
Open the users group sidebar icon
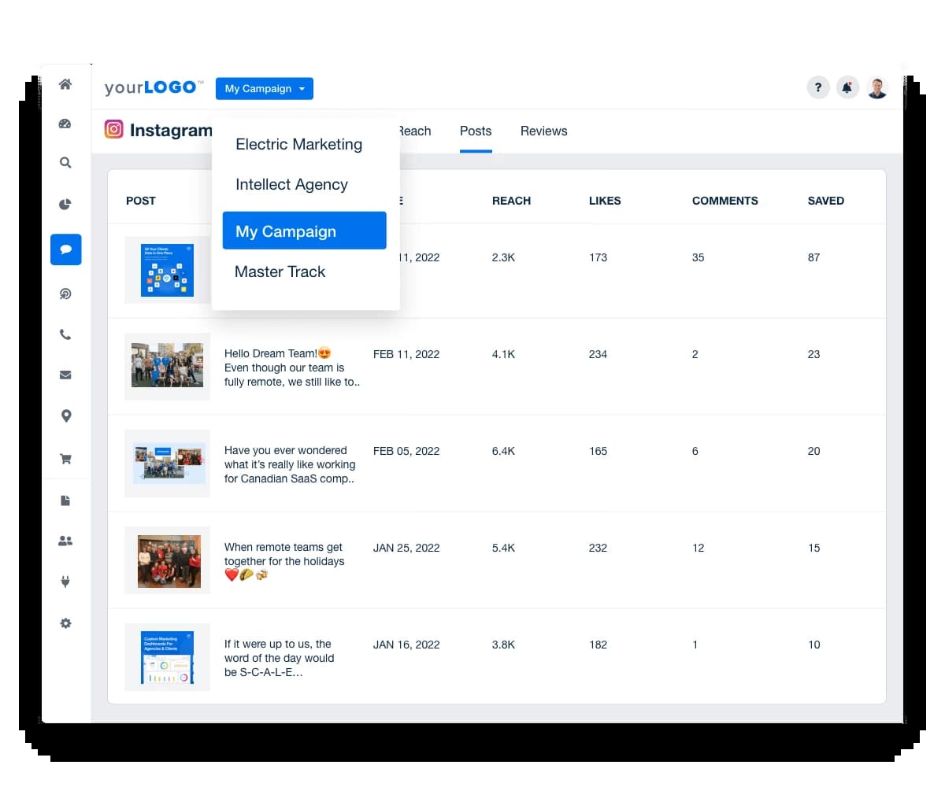click(65, 541)
